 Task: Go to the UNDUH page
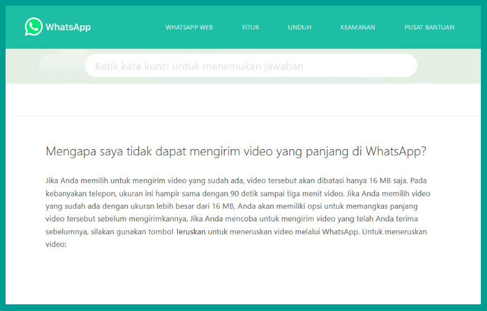point(299,27)
